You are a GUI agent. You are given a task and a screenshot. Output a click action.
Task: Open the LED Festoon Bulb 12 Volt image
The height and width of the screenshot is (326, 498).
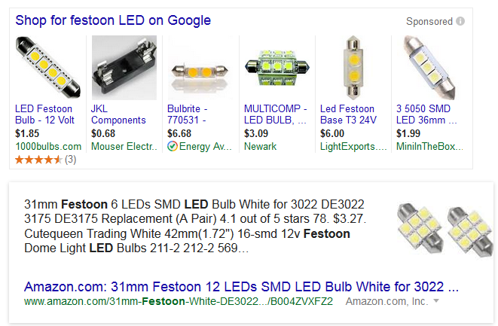(x=47, y=68)
